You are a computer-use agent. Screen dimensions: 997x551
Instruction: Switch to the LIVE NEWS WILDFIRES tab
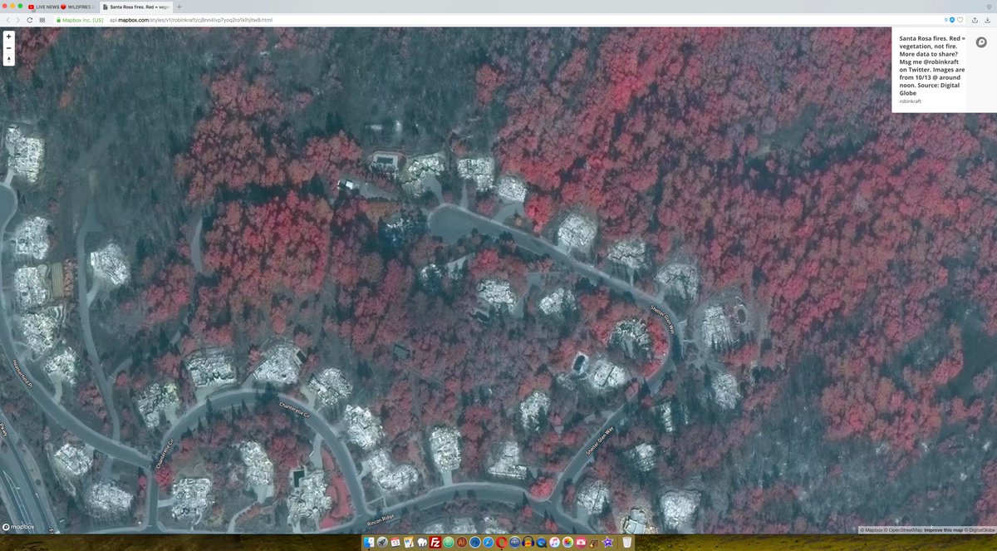click(x=61, y=6)
